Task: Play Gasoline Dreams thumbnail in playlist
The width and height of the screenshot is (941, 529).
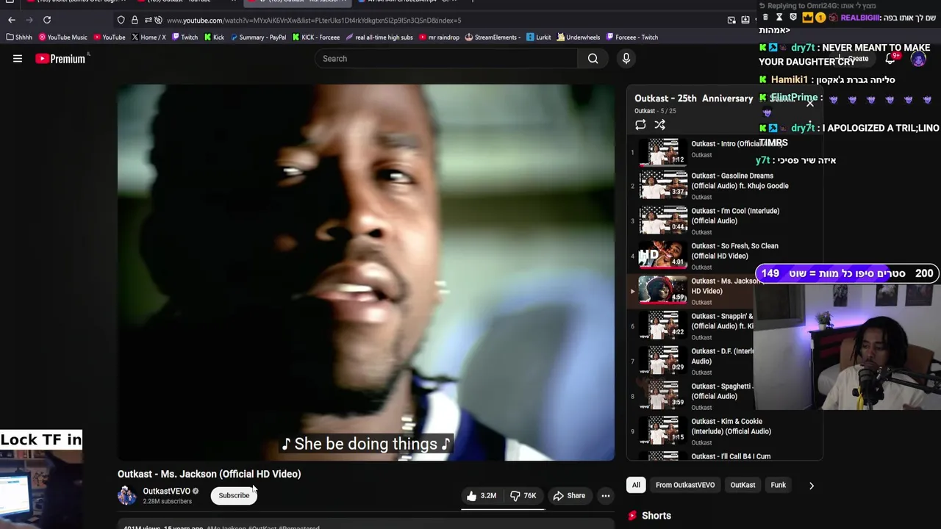Action: [663, 185]
